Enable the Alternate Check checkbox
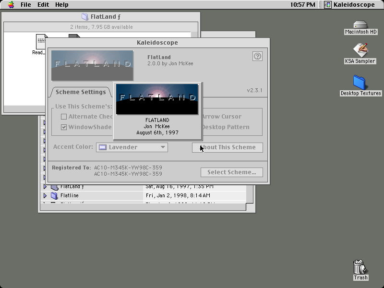Screen dimensions: 384x288 tap(64, 117)
